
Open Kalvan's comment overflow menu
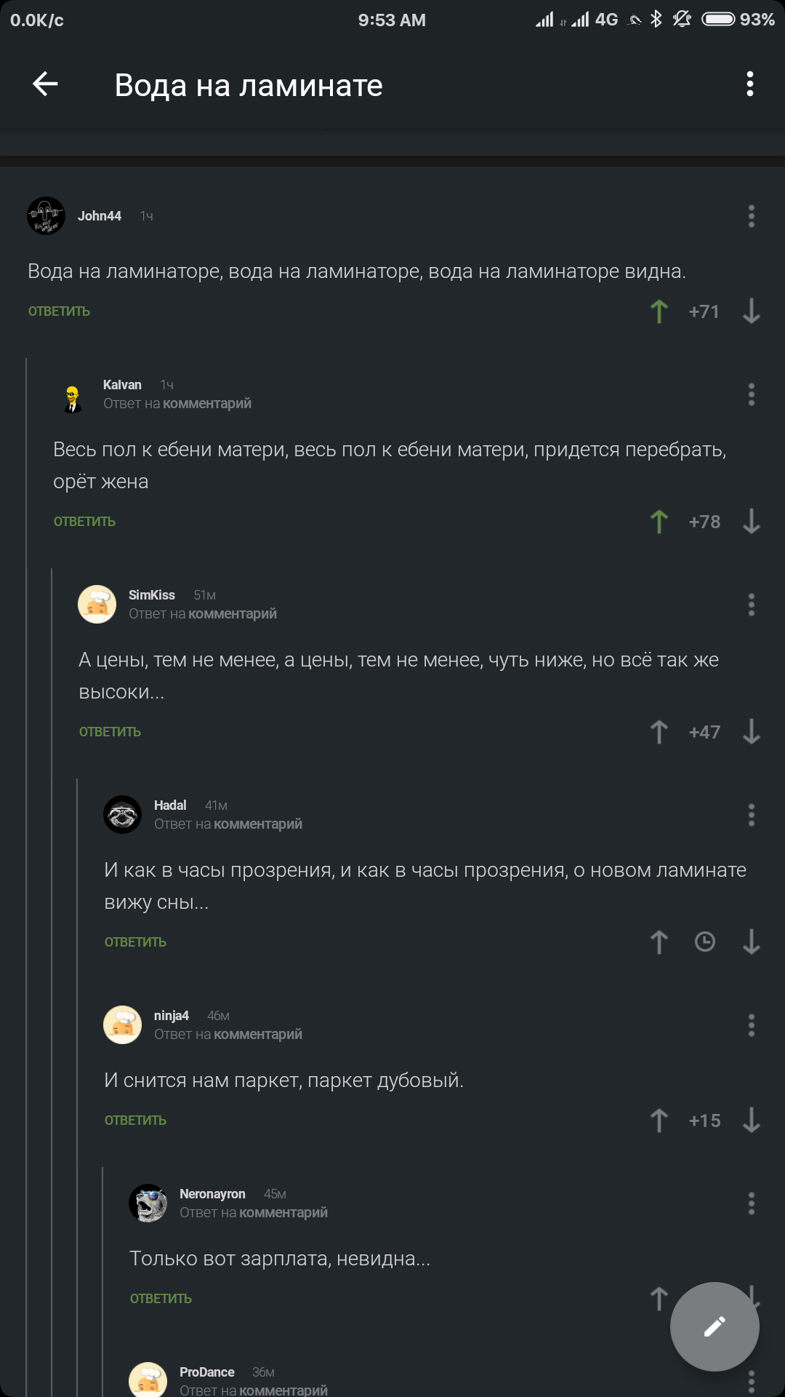point(751,394)
